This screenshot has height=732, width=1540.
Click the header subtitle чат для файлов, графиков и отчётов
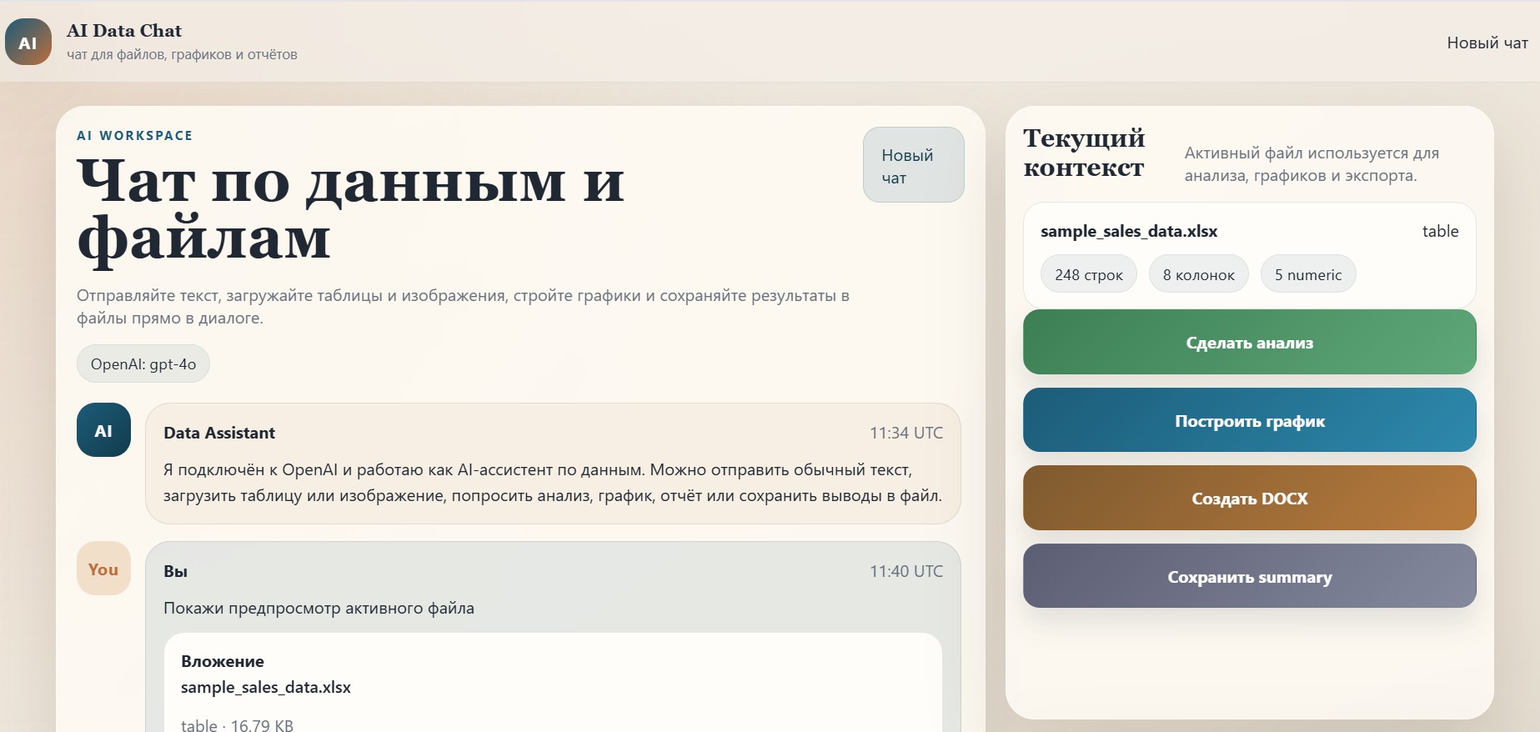click(182, 54)
